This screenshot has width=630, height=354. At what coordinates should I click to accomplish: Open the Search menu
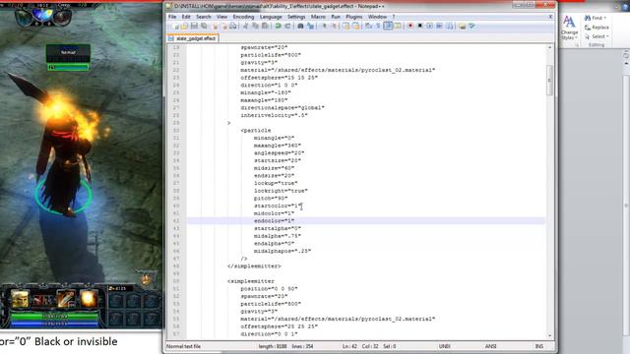[204, 17]
